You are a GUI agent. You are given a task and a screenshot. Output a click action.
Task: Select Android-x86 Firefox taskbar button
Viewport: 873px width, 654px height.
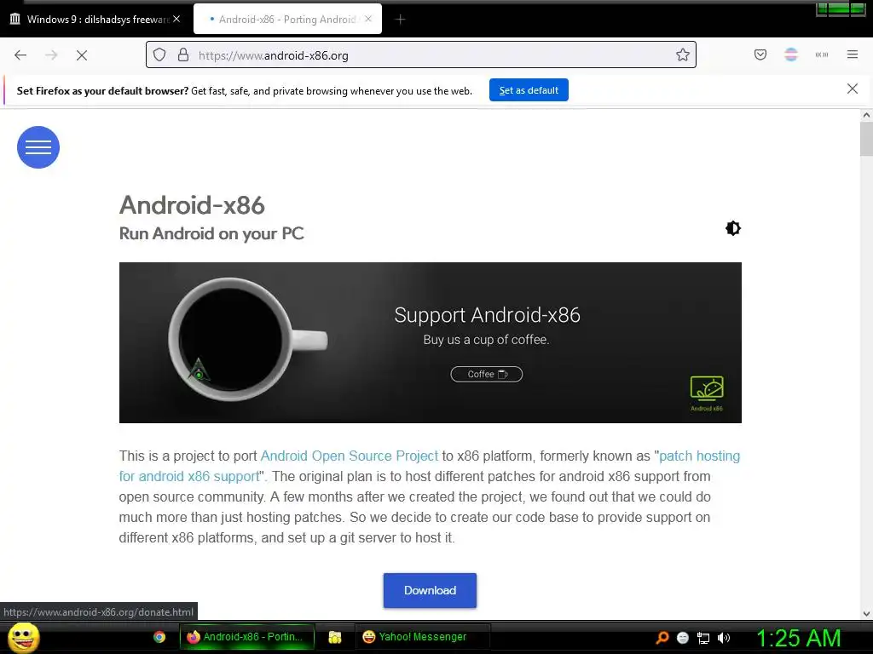246,637
